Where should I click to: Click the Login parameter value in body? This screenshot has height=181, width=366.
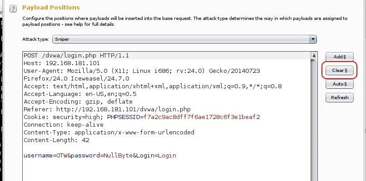(167, 155)
